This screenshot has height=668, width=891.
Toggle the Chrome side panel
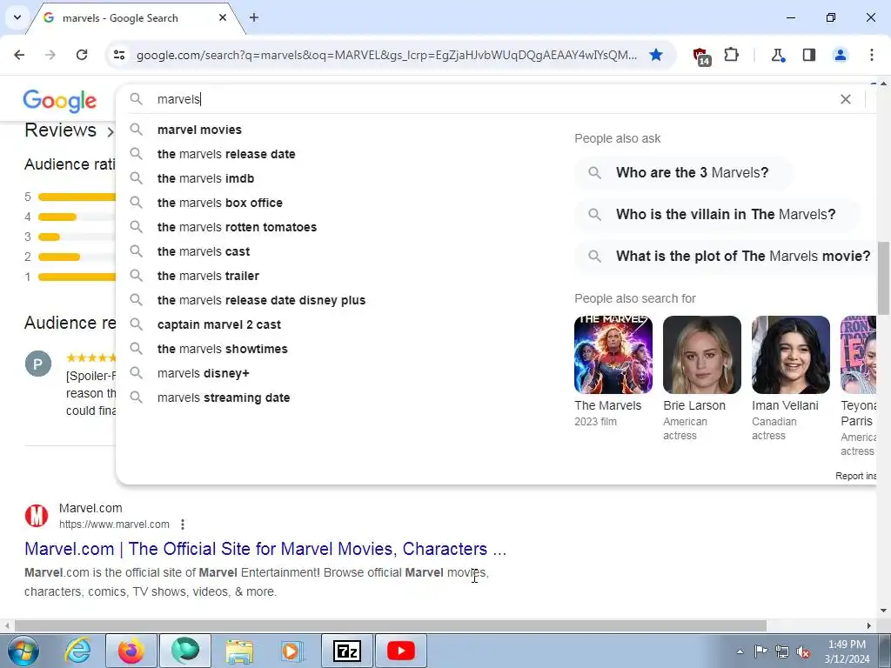(x=809, y=55)
